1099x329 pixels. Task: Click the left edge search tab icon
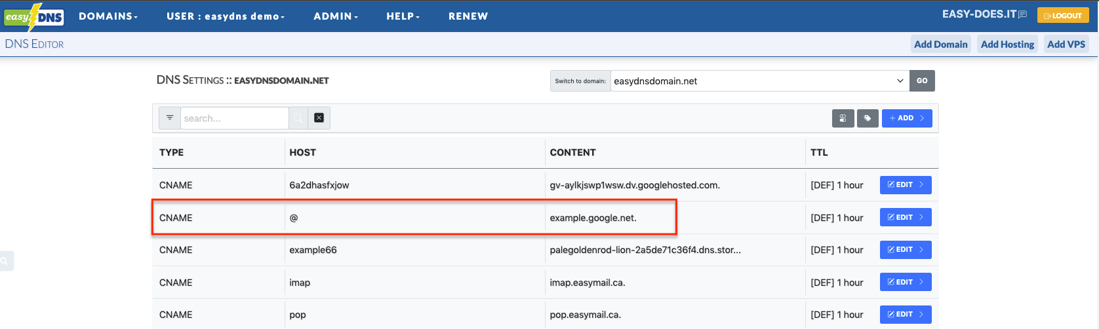click(x=5, y=260)
